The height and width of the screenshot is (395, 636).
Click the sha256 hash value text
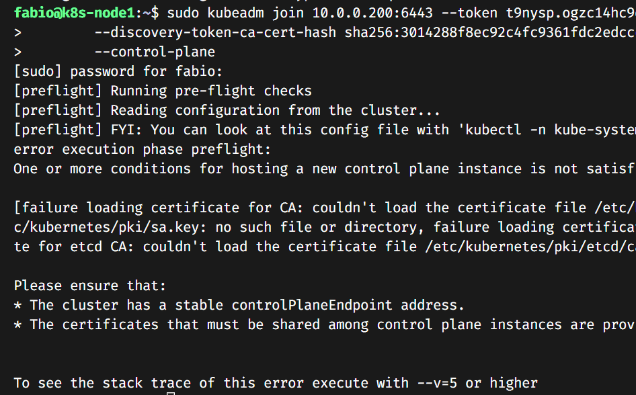click(490, 32)
